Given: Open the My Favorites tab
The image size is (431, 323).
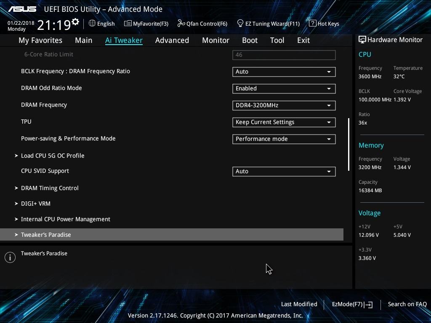Looking at the screenshot, I should pyautogui.click(x=40, y=40).
